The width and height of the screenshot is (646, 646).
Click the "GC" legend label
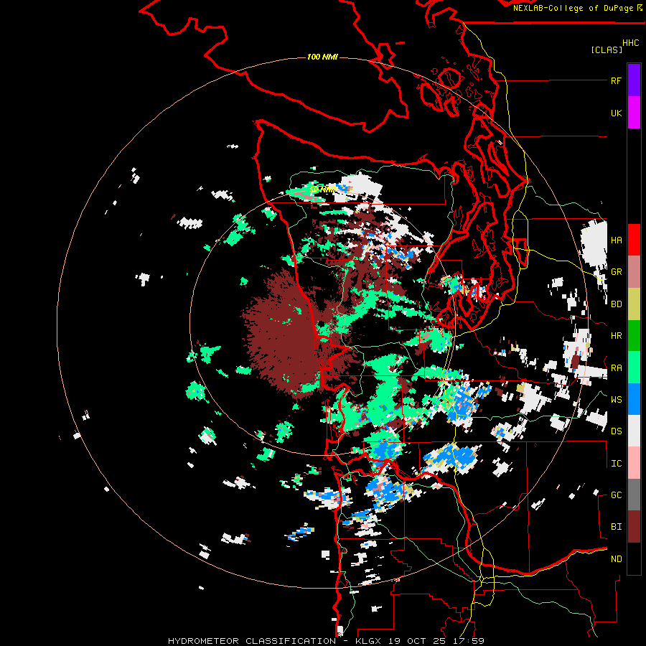click(616, 495)
